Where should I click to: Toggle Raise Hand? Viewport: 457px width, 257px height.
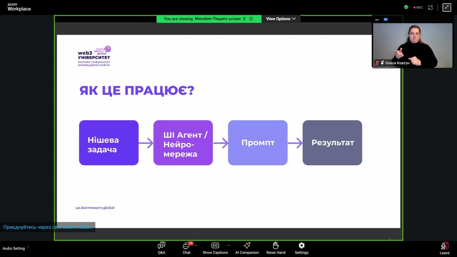(x=276, y=248)
